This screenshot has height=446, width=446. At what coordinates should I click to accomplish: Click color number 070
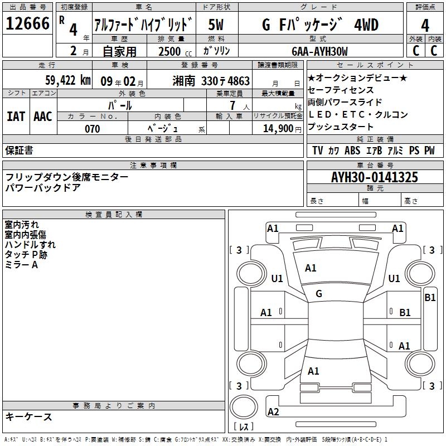92,129
